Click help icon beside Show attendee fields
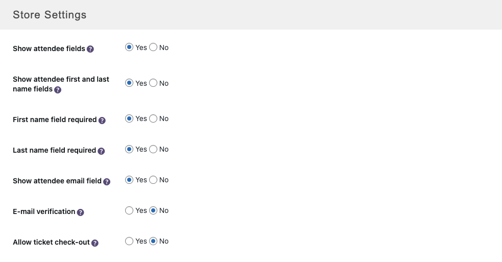The height and width of the screenshot is (262, 502). coord(90,49)
